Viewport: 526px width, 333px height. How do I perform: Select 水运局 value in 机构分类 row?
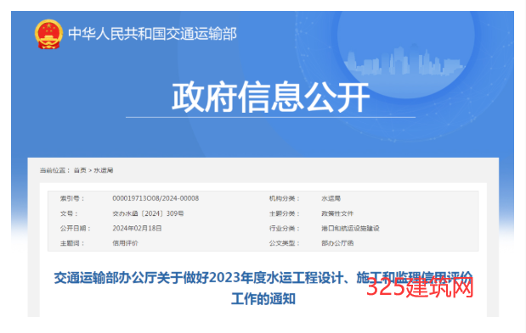pos(331,198)
